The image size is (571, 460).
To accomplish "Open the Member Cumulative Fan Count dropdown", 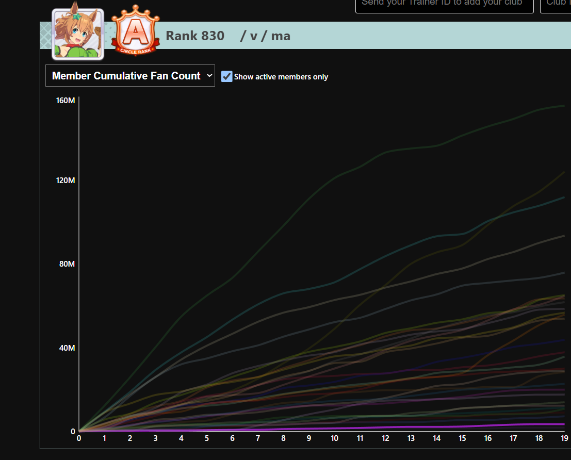I will pos(130,75).
